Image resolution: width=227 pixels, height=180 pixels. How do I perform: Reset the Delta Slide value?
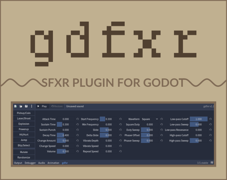120,135
